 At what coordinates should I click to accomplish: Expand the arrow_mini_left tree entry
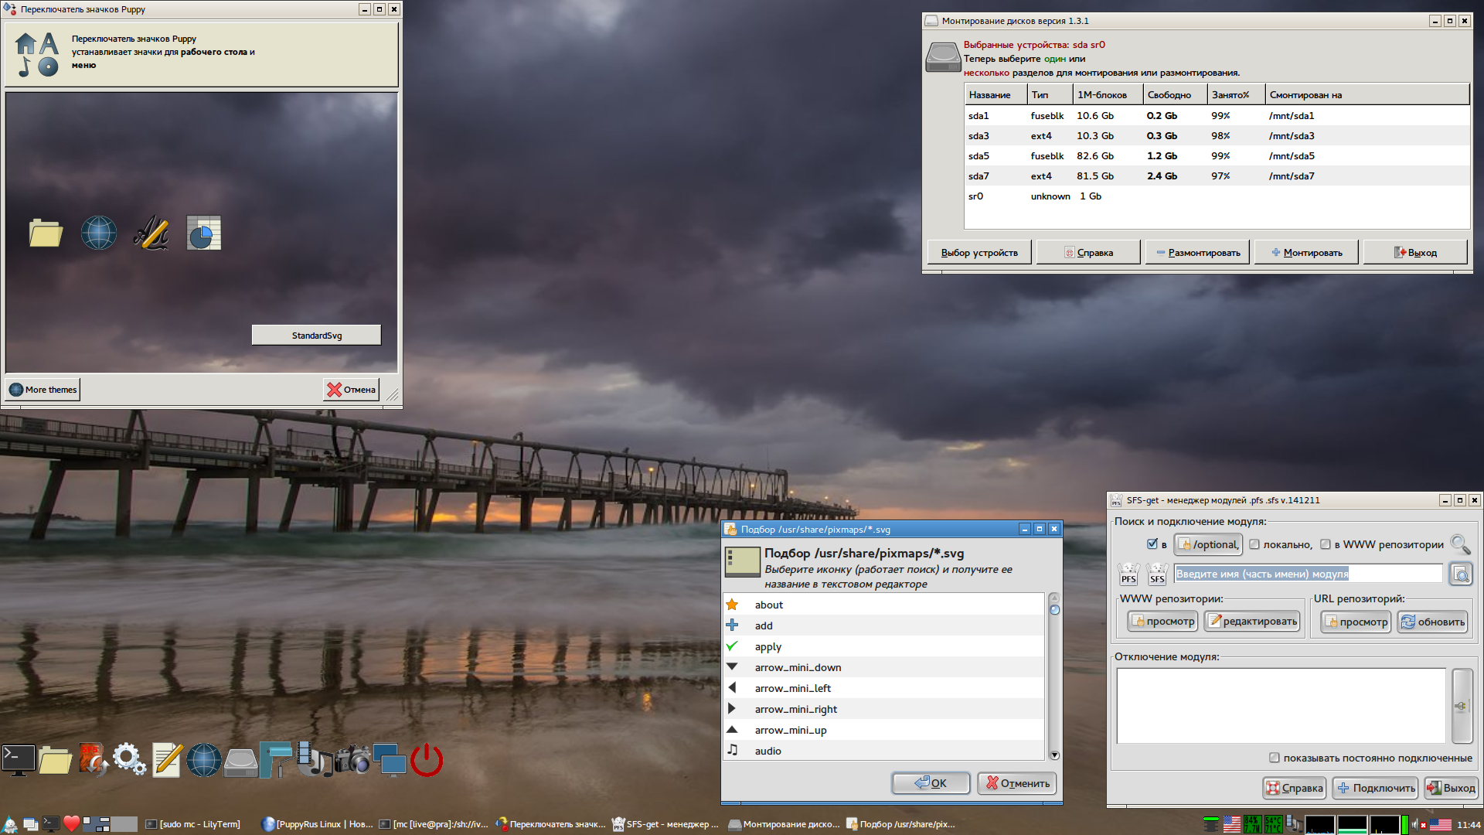coord(732,687)
